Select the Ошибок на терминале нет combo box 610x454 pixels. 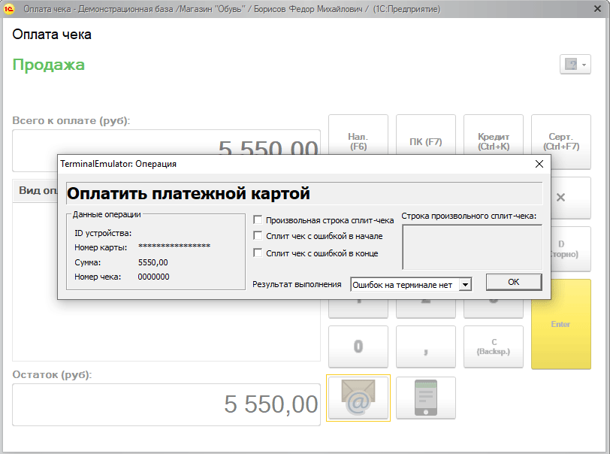(x=405, y=285)
